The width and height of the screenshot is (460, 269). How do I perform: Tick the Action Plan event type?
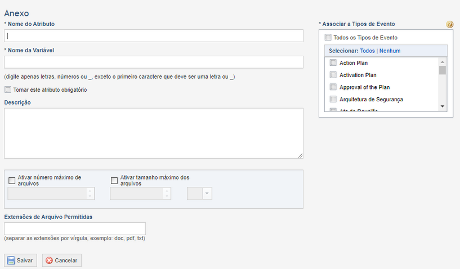(333, 62)
